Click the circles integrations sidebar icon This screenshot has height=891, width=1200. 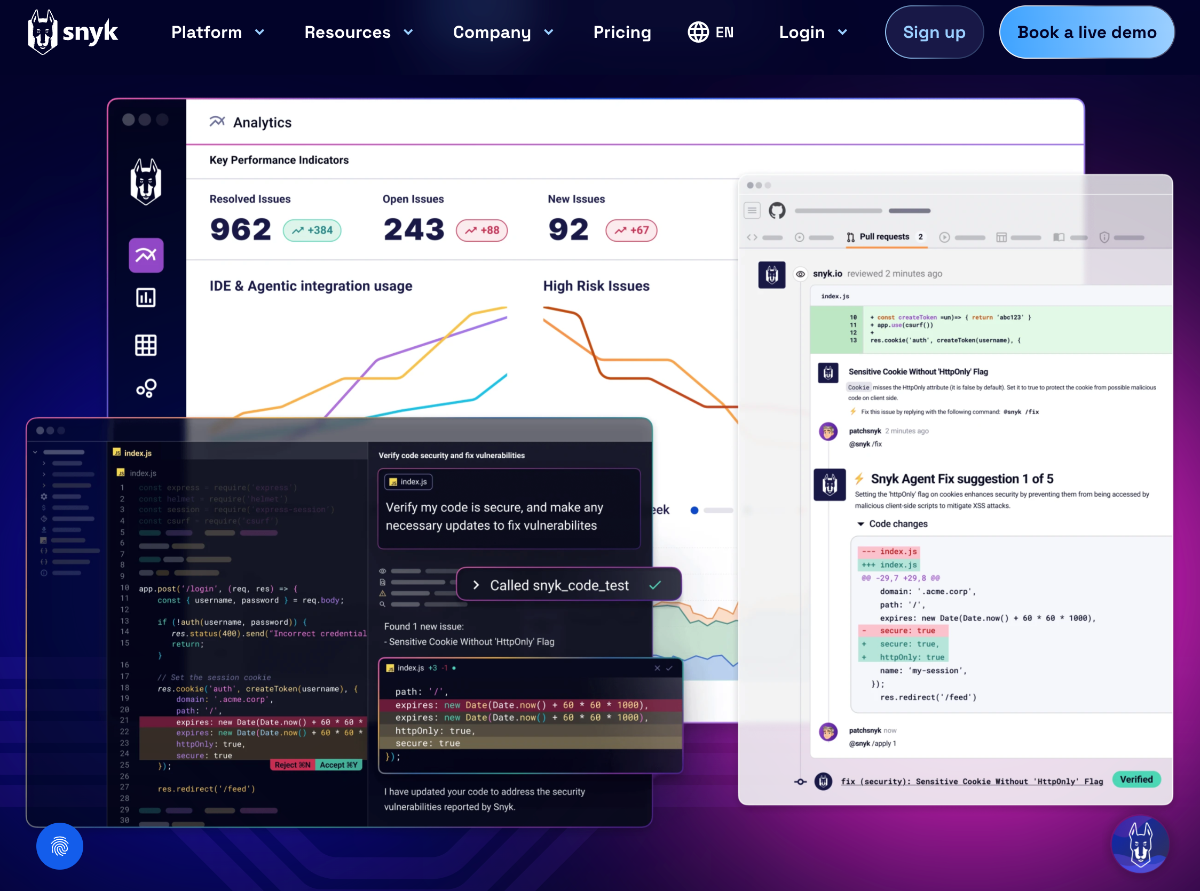click(x=146, y=388)
